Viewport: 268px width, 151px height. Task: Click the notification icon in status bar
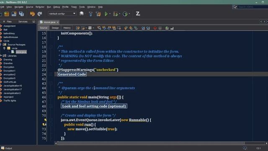[245, 148]
